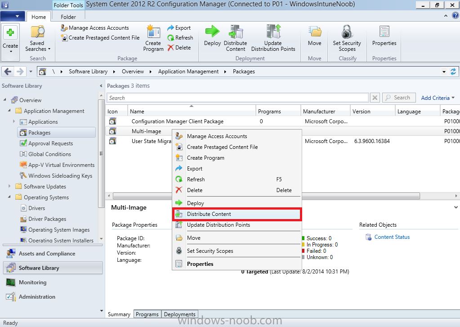Choose Export from the context menu

click(x=237, y=169)
